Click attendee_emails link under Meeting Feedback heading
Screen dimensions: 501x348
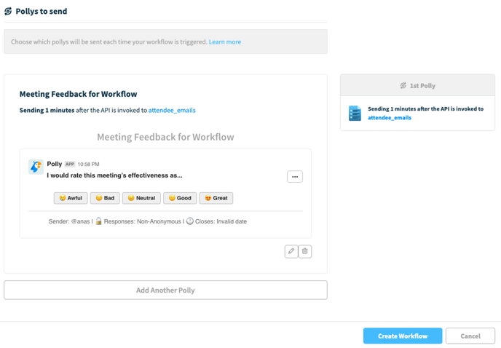coord(172,110)
